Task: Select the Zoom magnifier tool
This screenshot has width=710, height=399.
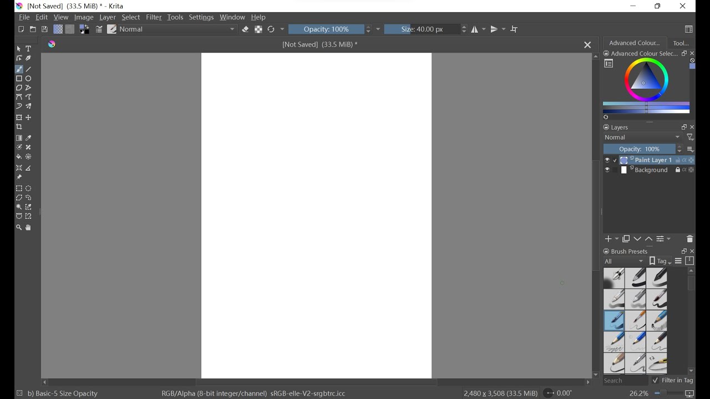Action: point(19,228)
